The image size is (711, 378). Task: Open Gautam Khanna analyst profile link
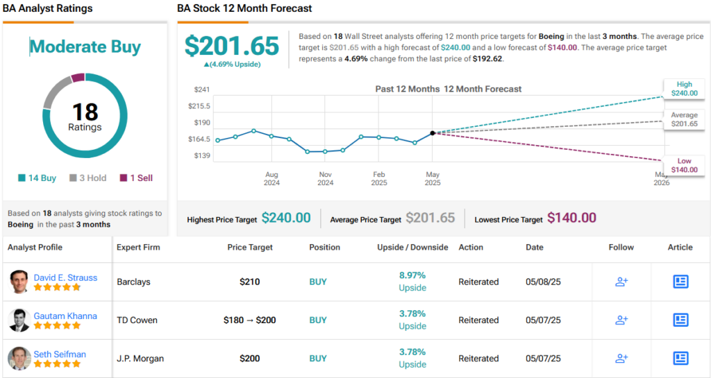(65, 316)
